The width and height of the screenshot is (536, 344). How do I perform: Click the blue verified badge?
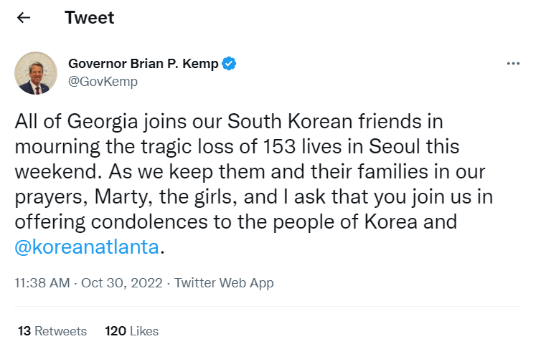pos(230,64)
